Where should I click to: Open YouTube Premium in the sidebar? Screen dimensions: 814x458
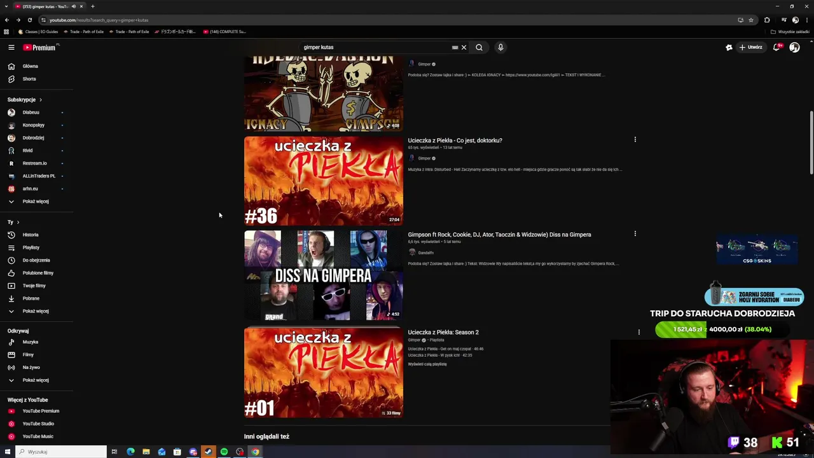point(41,411)
